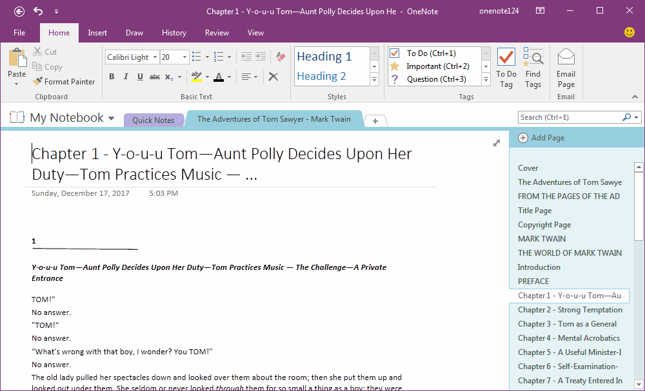Expand the Styles gallery

[x=374, y=80]
